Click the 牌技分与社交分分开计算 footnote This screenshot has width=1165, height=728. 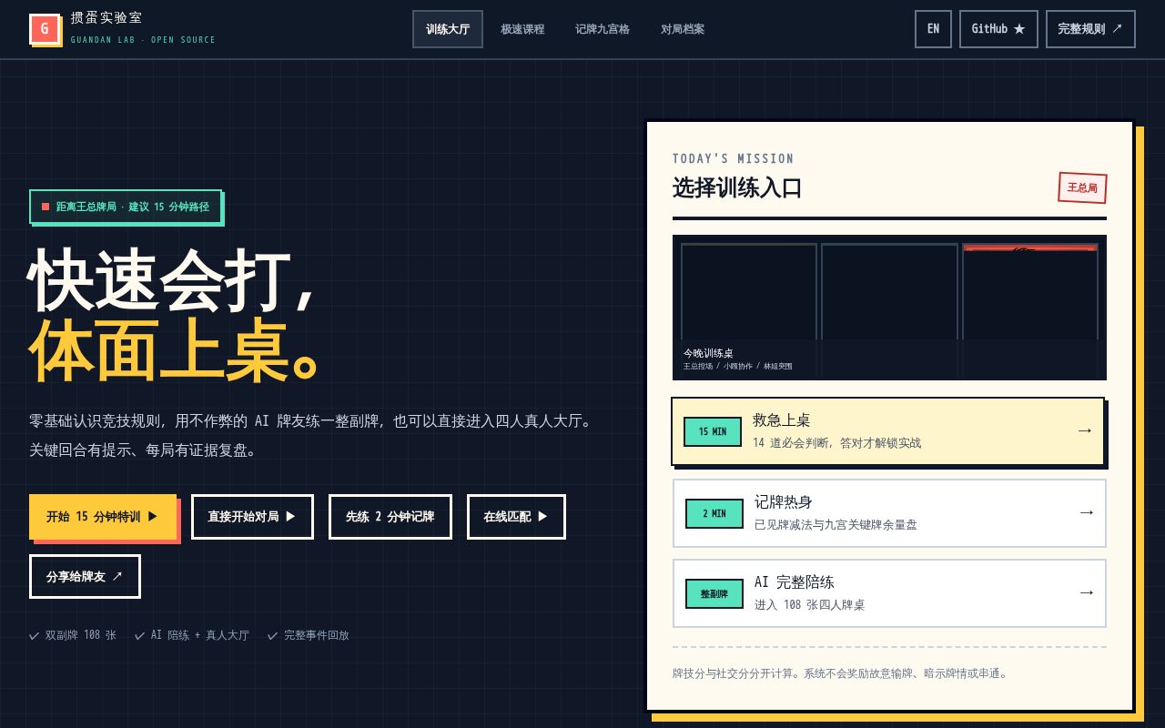(x=840, y=673)
